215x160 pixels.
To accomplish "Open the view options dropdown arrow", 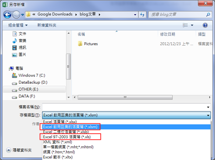I will pyautogui.click(x=192, y=25).
